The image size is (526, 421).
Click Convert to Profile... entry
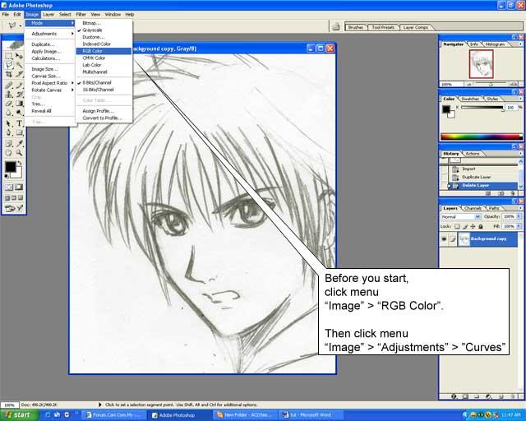coord(104,118)
